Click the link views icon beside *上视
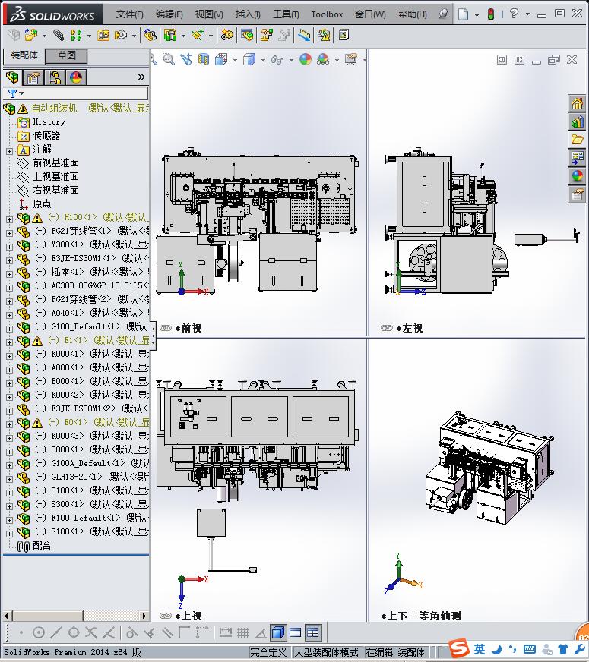The image size is (589, 662). [166, 616]
